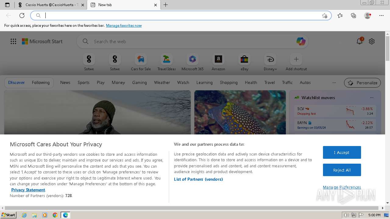Open the notifications bell
This screenshot has width=390, height=219.
[360, 41]
